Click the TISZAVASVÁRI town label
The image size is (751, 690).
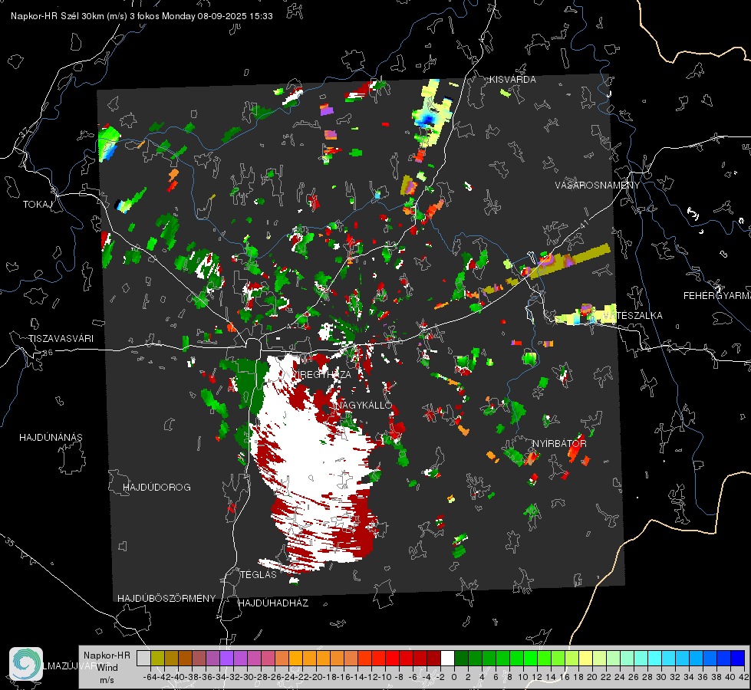[61, 339]
